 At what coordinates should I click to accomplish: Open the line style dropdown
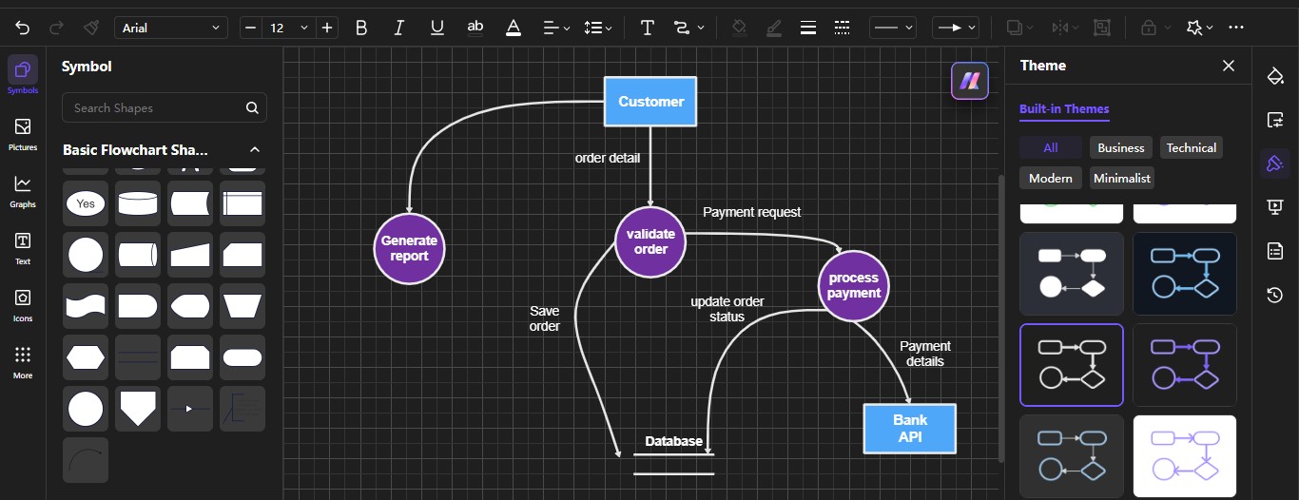pyautogui.click(x=893, y=28)
